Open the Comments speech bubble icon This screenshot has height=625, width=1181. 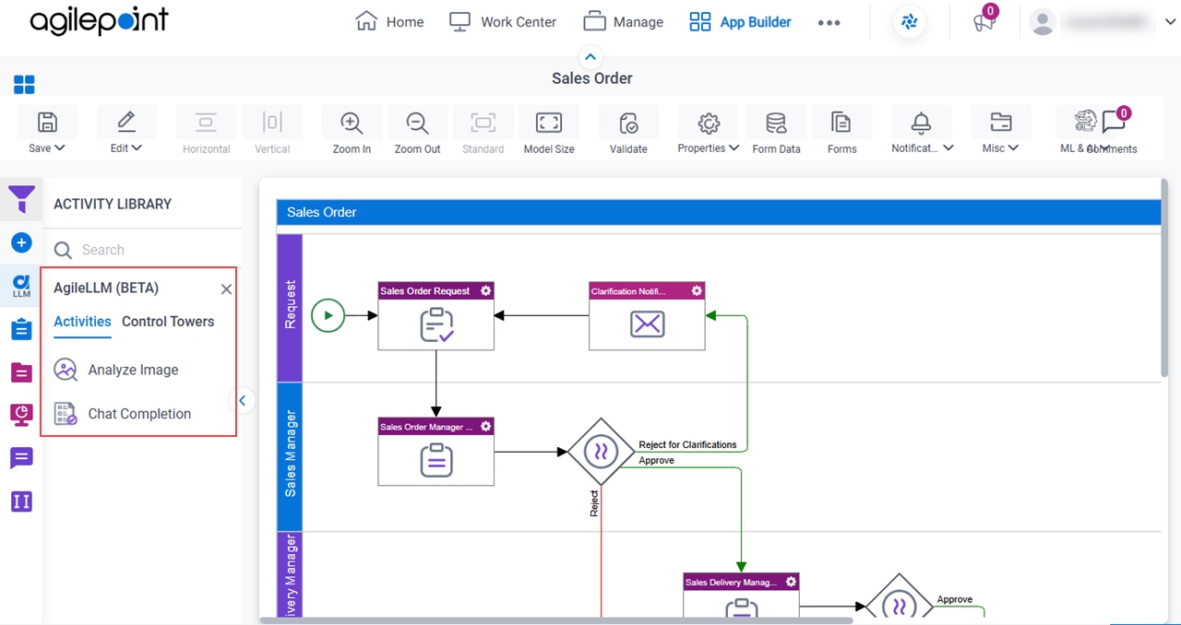click(1115, 123)
